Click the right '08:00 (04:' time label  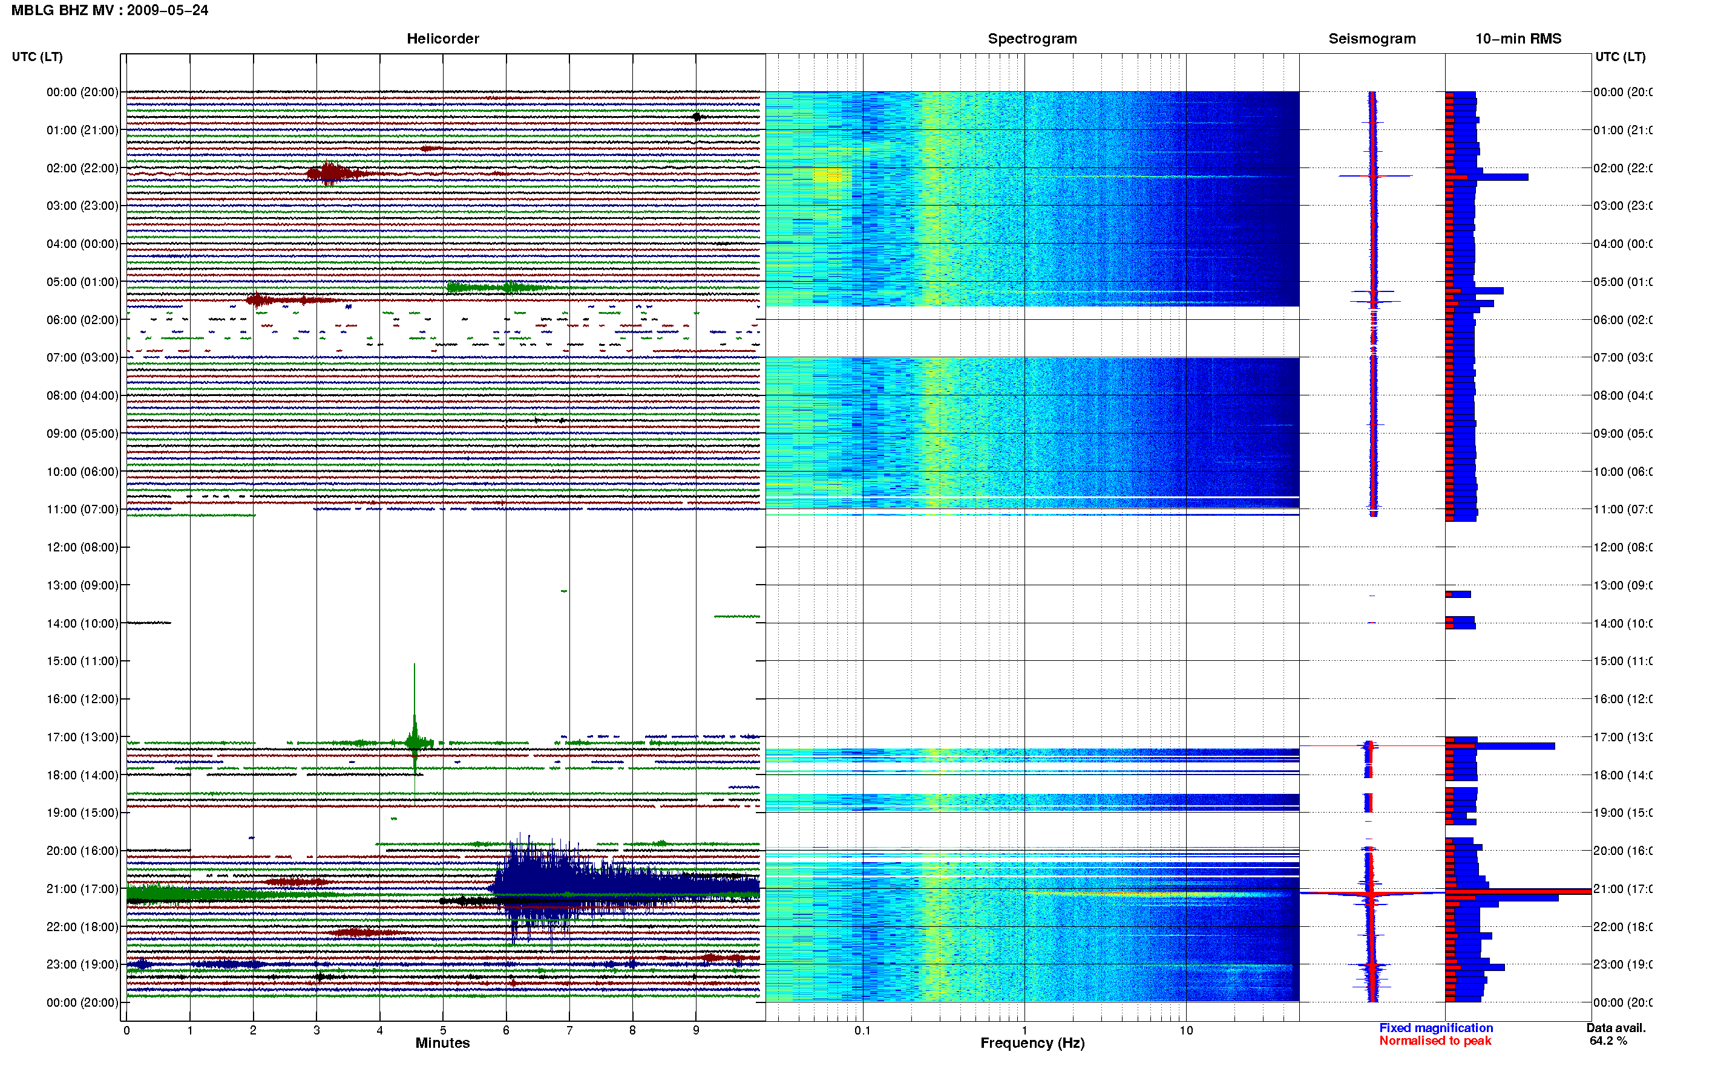coord(1623,395)
